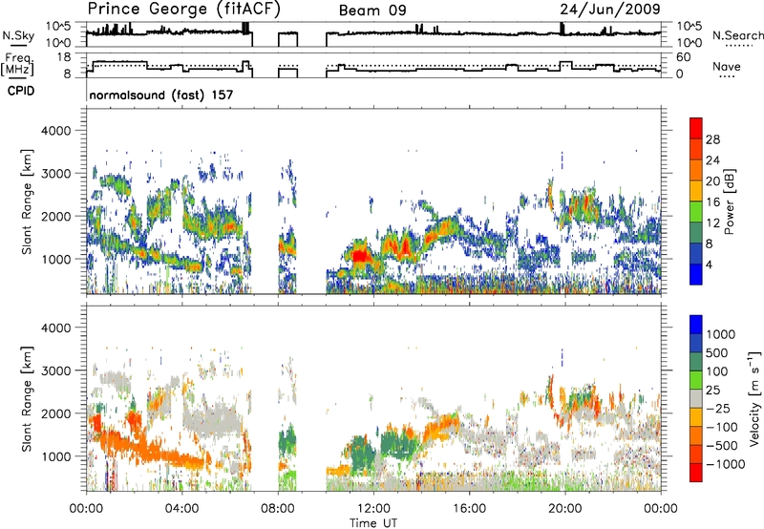This screenshot has width=764, height=529.
Task: Click the top red swatch of Power colorbar
Action: [x=696, y=128]
